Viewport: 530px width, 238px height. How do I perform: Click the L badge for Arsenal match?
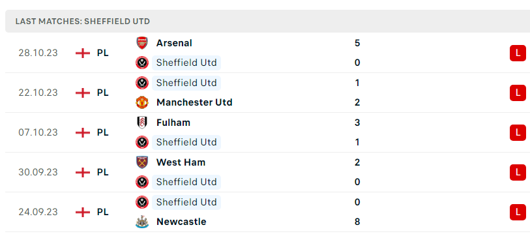point(518,53)
